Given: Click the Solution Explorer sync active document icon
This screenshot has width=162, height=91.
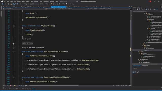Looking at the screenshot, I should [145, 9].
